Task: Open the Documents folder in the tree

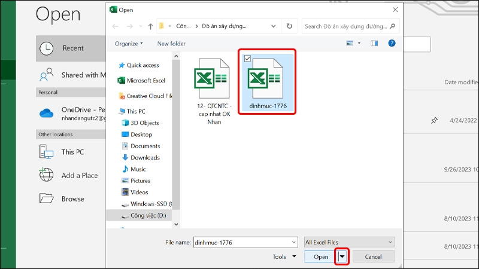Action: click(x=141, y=146)
